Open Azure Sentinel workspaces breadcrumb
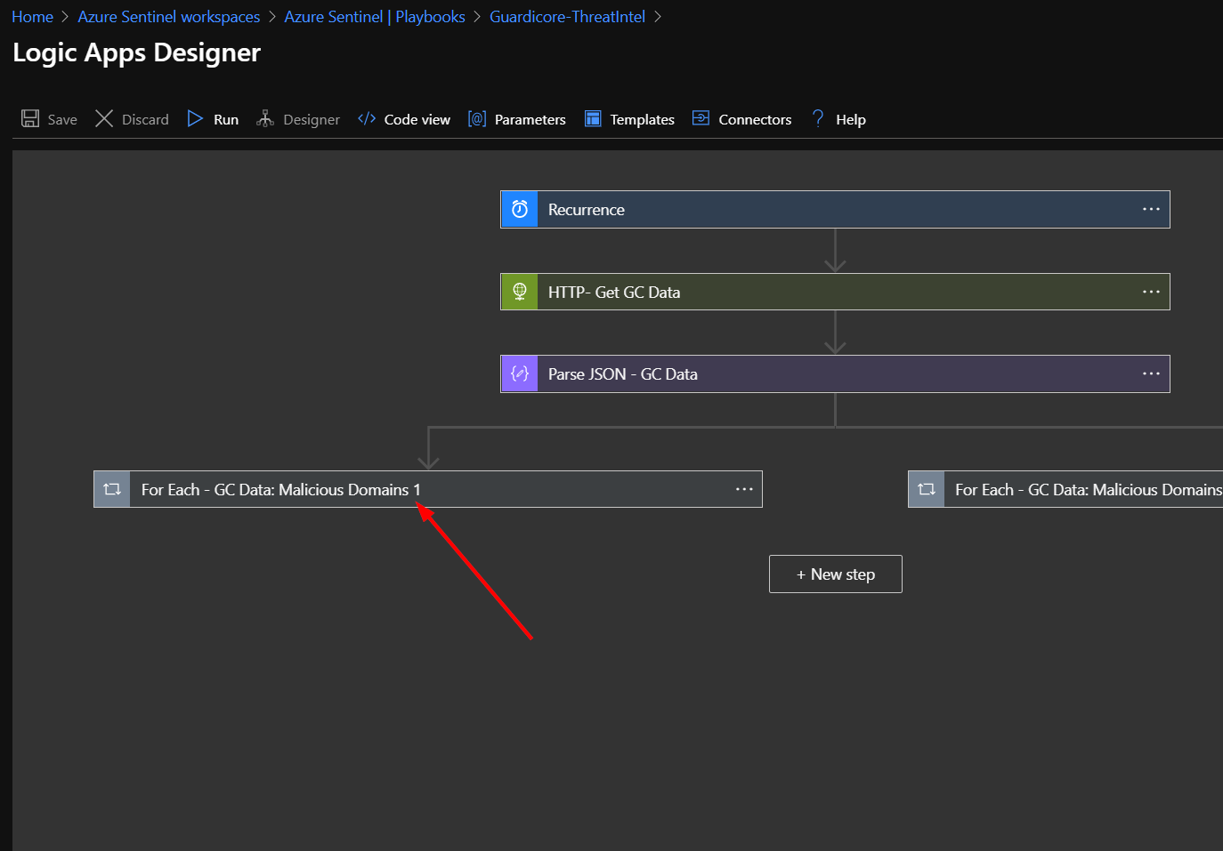This screenshot has height=851, width=1223. tap(169, 17)
